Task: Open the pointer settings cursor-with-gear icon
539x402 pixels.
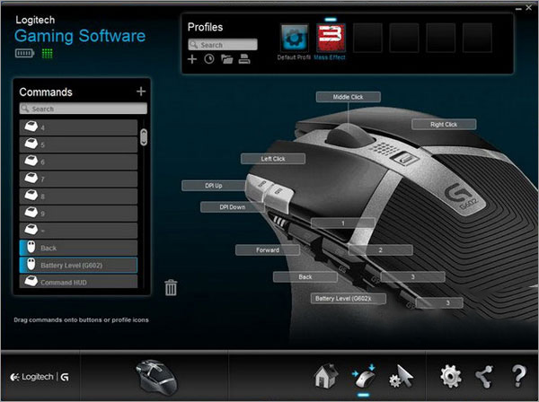Action: click(x=401, y=376)
